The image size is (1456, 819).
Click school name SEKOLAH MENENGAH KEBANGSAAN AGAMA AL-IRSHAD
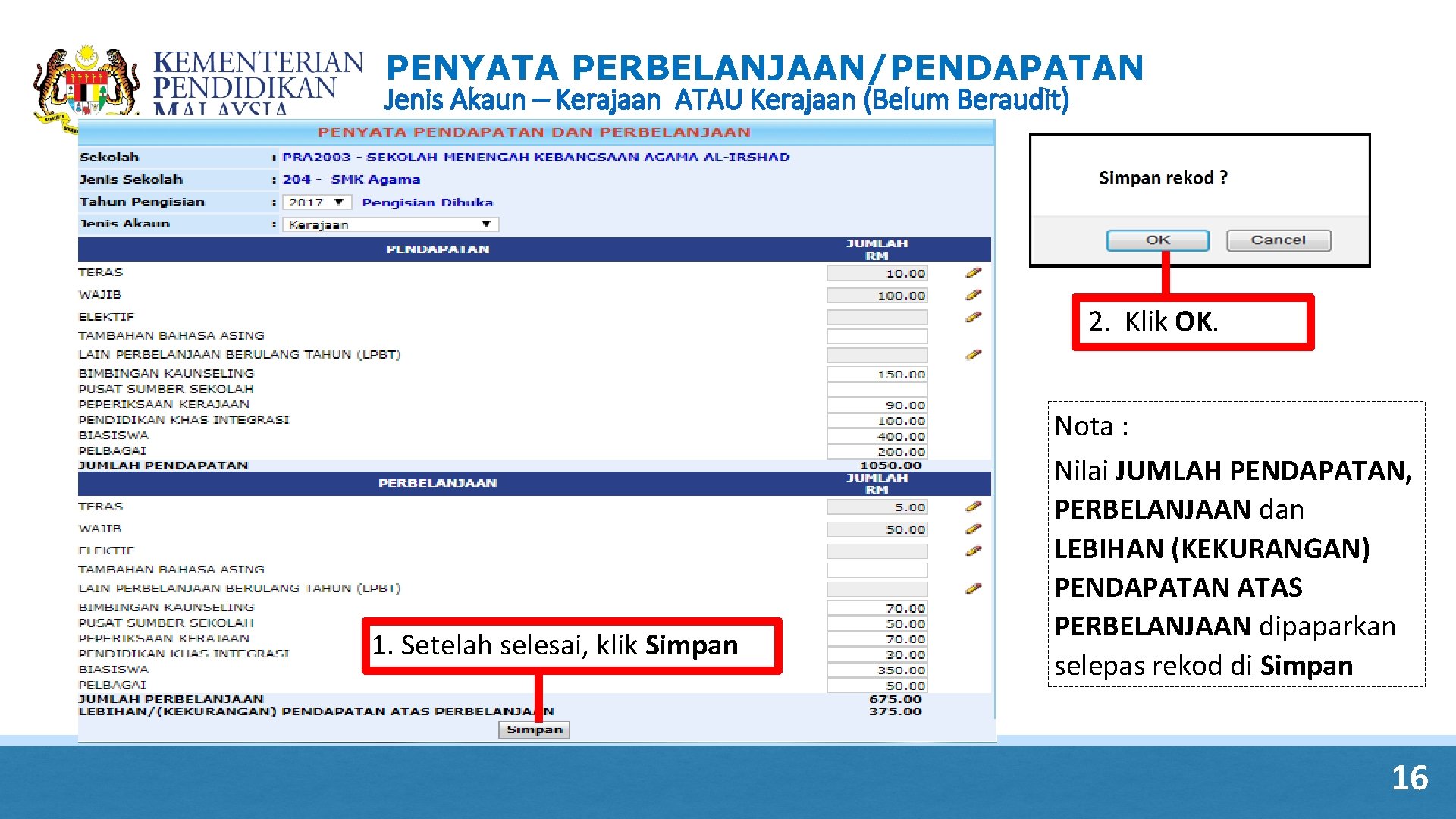pos(578,157)
